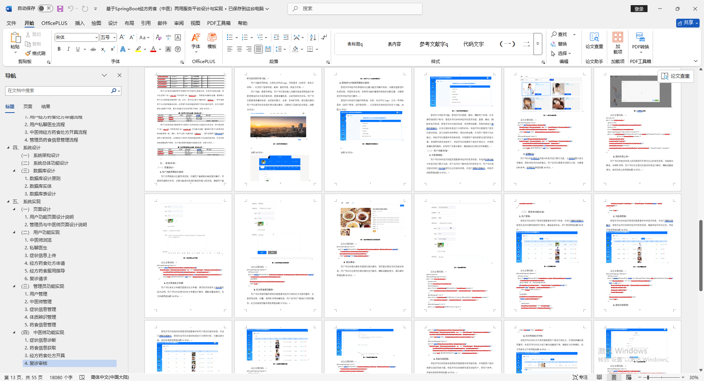
Task: Click the 替换 (Replace) button
Action: tap(559, 44)
